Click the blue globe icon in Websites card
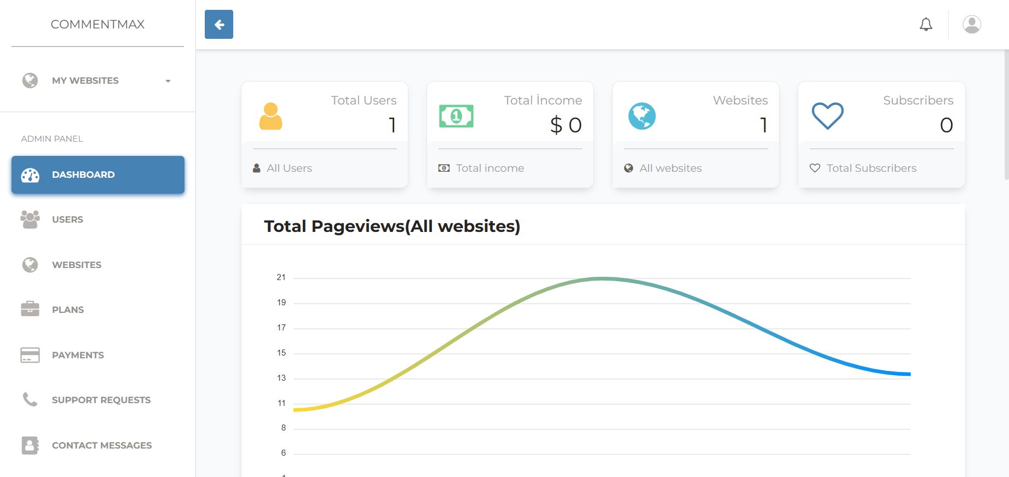 click(642, 116)
